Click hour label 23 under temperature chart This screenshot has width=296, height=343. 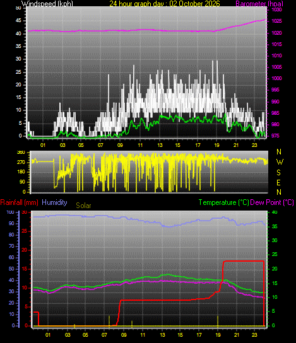coord(254,335)
